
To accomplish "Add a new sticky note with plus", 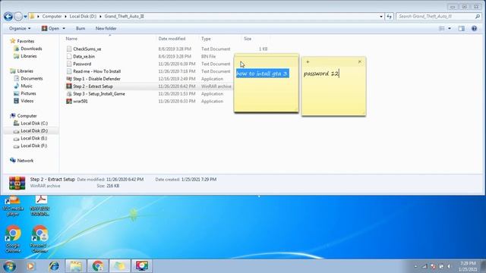I will tap(308, 62).
